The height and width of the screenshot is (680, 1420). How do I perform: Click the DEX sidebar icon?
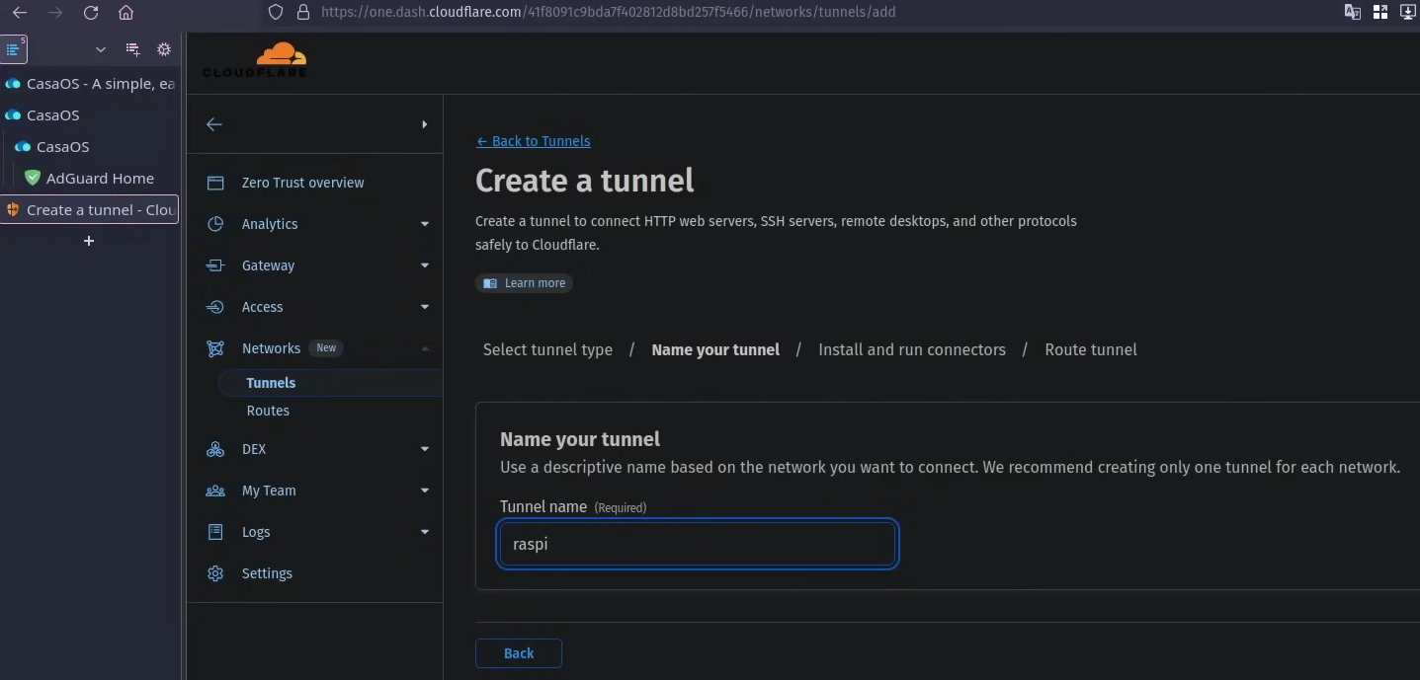click(x=214, y=449)
